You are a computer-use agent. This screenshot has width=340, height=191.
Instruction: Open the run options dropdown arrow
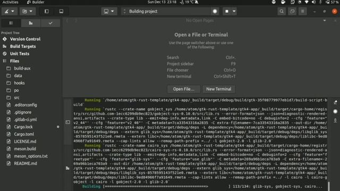point(234,11)
